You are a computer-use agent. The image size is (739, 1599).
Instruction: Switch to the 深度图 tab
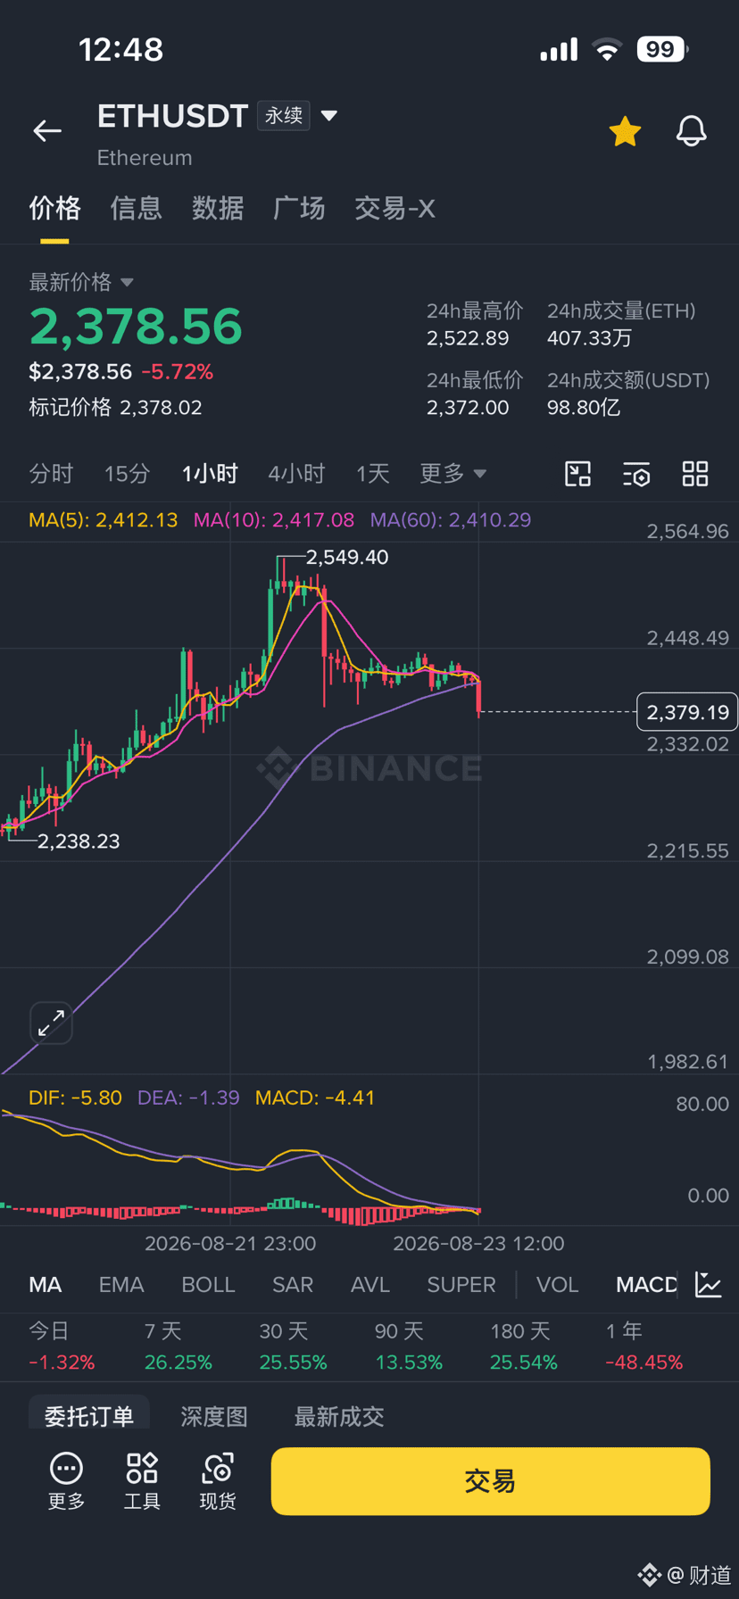[x=214, y=1416]
